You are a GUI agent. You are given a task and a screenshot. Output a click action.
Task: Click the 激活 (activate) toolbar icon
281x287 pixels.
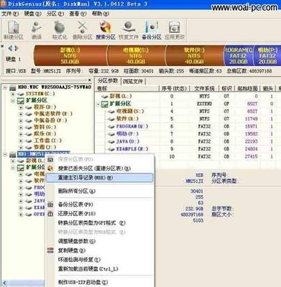click(37, 30)
